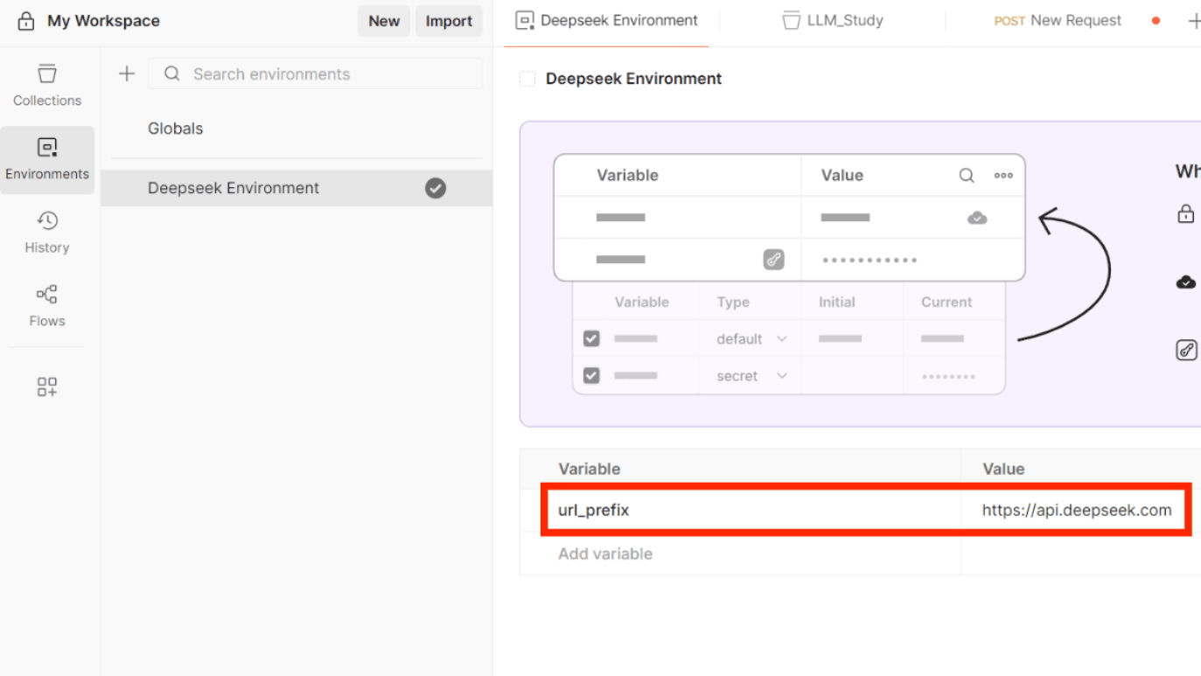Click the search magnifier icon in environments search
Image resolution: width=1201 pixels, height=676 pixels.
[x=172, y=73]
